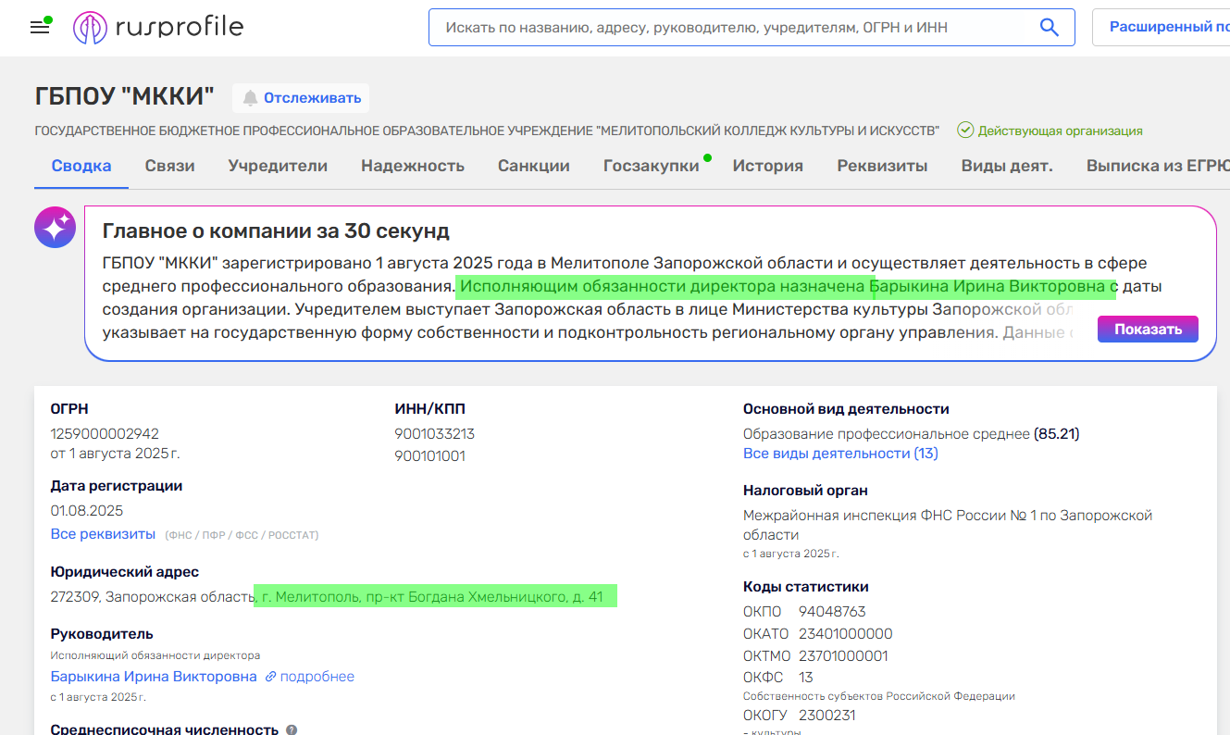
Task: Click the chain link icon near подробнее
Action: (x=270, y=677)
